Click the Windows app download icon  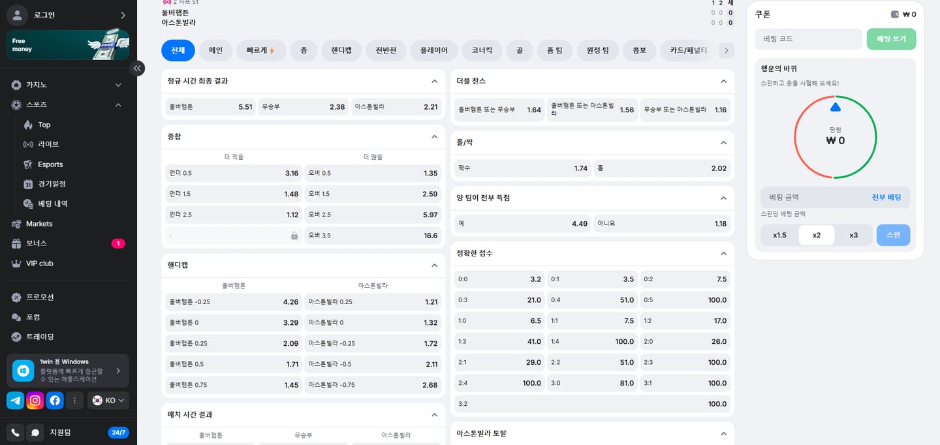(23, 371)
